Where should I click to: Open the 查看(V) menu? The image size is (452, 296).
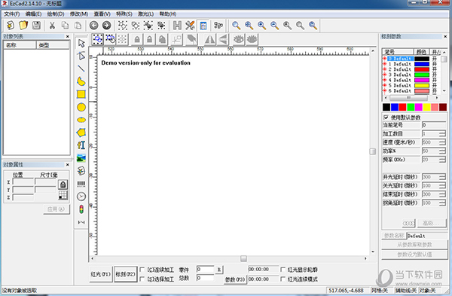coord(102,14)
